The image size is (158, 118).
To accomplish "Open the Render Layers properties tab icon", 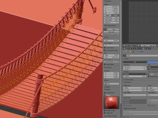I will tap(130, 48).
